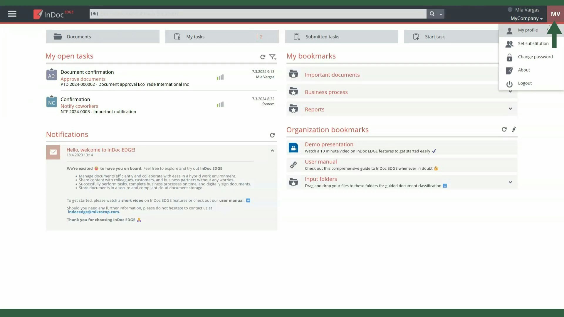Collapse the welcome notification message
This screenshot has height=317, width=564.
(272, 151)
